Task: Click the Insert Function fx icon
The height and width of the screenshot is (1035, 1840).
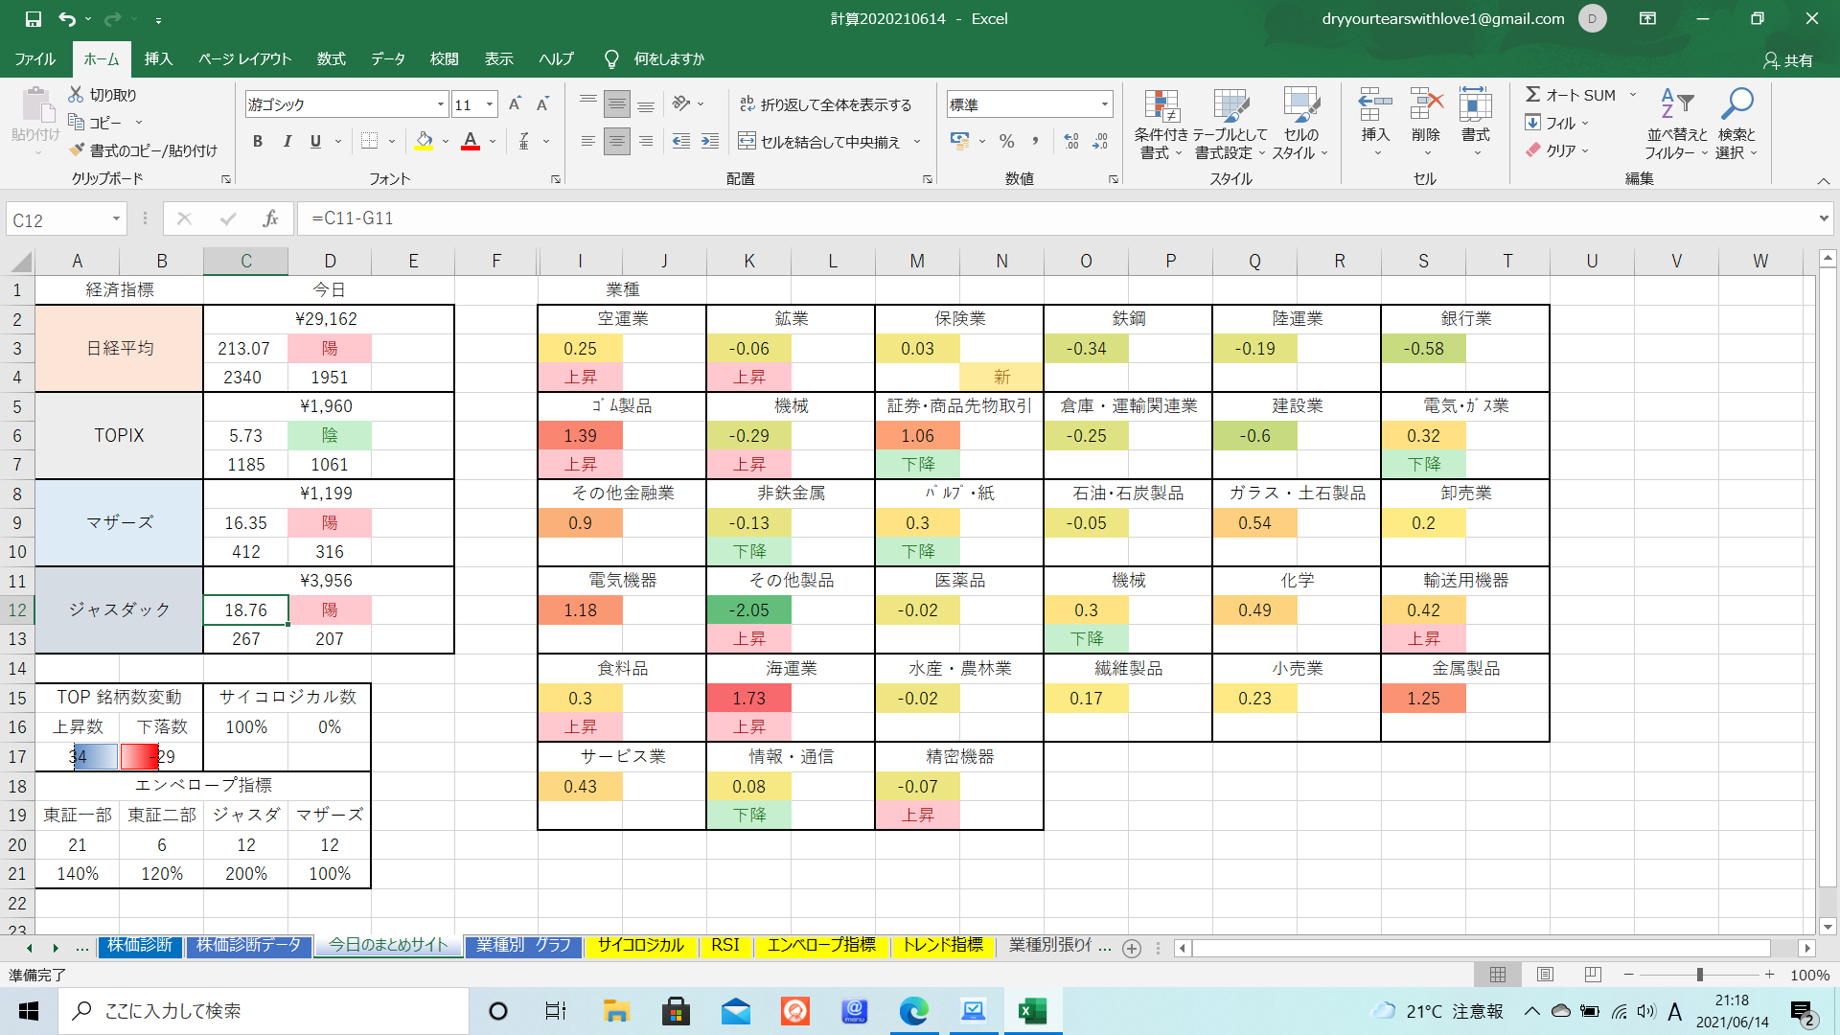Action: coord(270,218)
